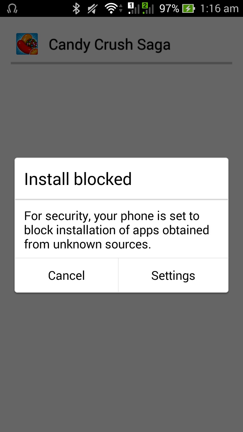Tap the Candy Crush Saga app icon
This screenshot has height=432, width=243.
pos(27,44)
